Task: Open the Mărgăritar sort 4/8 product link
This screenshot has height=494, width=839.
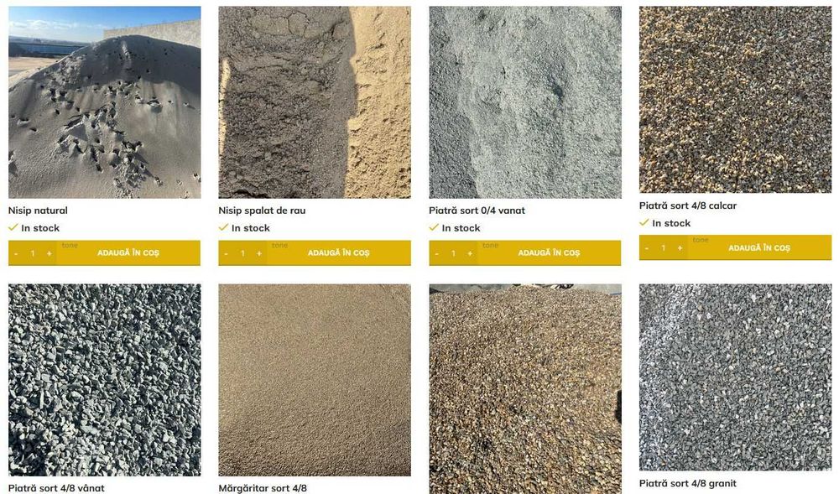Action: coord(263,488)
